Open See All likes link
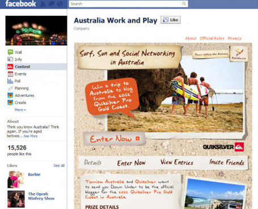Image resolution: width=258 pixels, height=209 pixels. click(x=59, y=165)
